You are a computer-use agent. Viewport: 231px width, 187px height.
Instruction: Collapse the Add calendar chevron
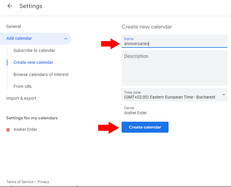66,39
